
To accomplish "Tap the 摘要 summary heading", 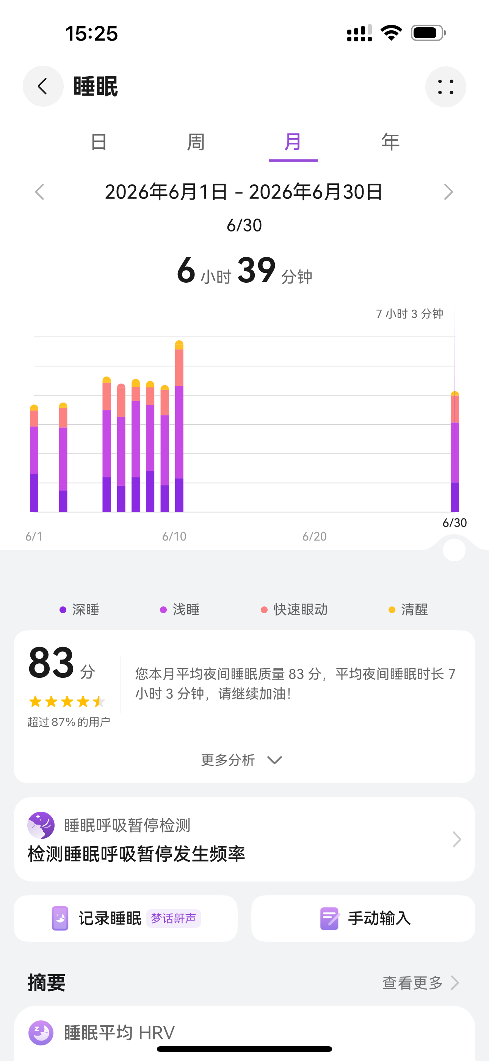I will pyautogui.click(x=47, y=983).
